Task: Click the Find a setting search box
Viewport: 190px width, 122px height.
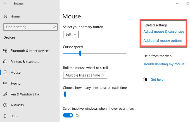Action: tap(27, 27)
